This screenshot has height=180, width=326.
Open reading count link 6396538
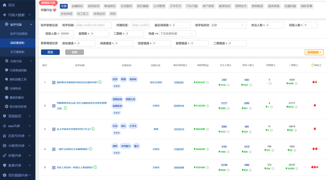(179, 83)
